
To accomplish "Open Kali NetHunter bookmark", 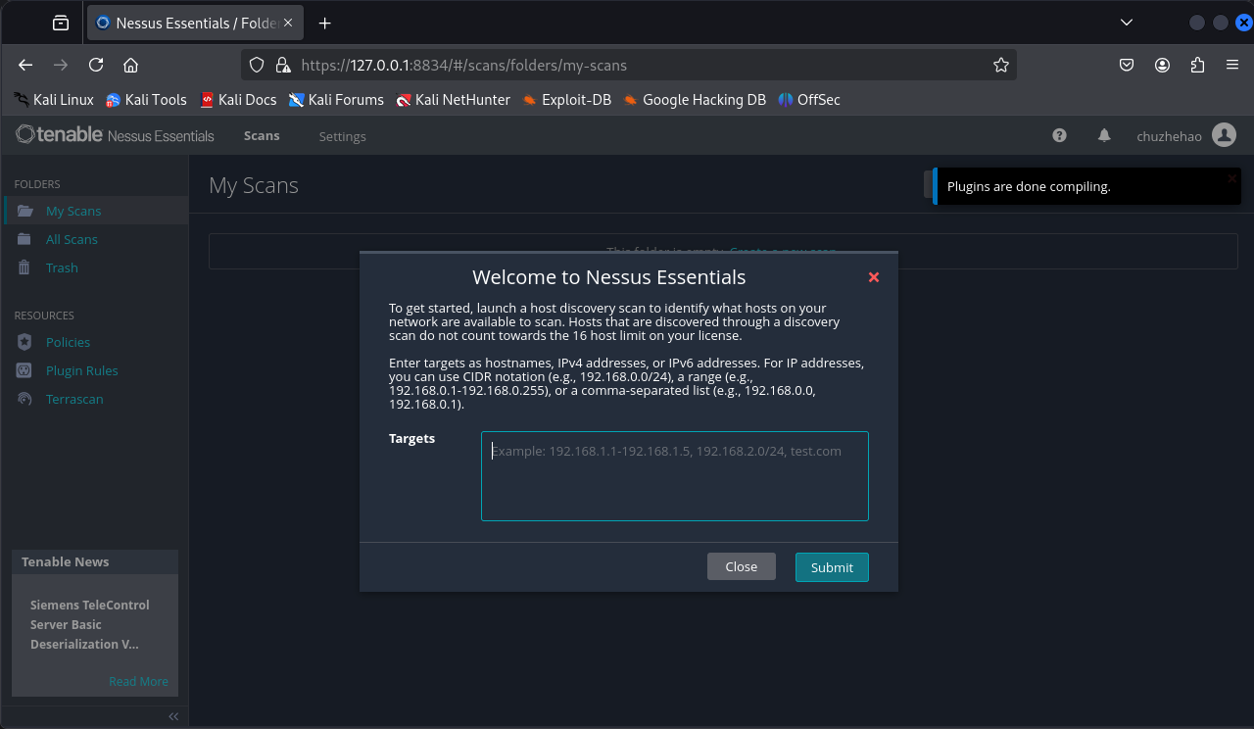I will (x=453, y=100).
